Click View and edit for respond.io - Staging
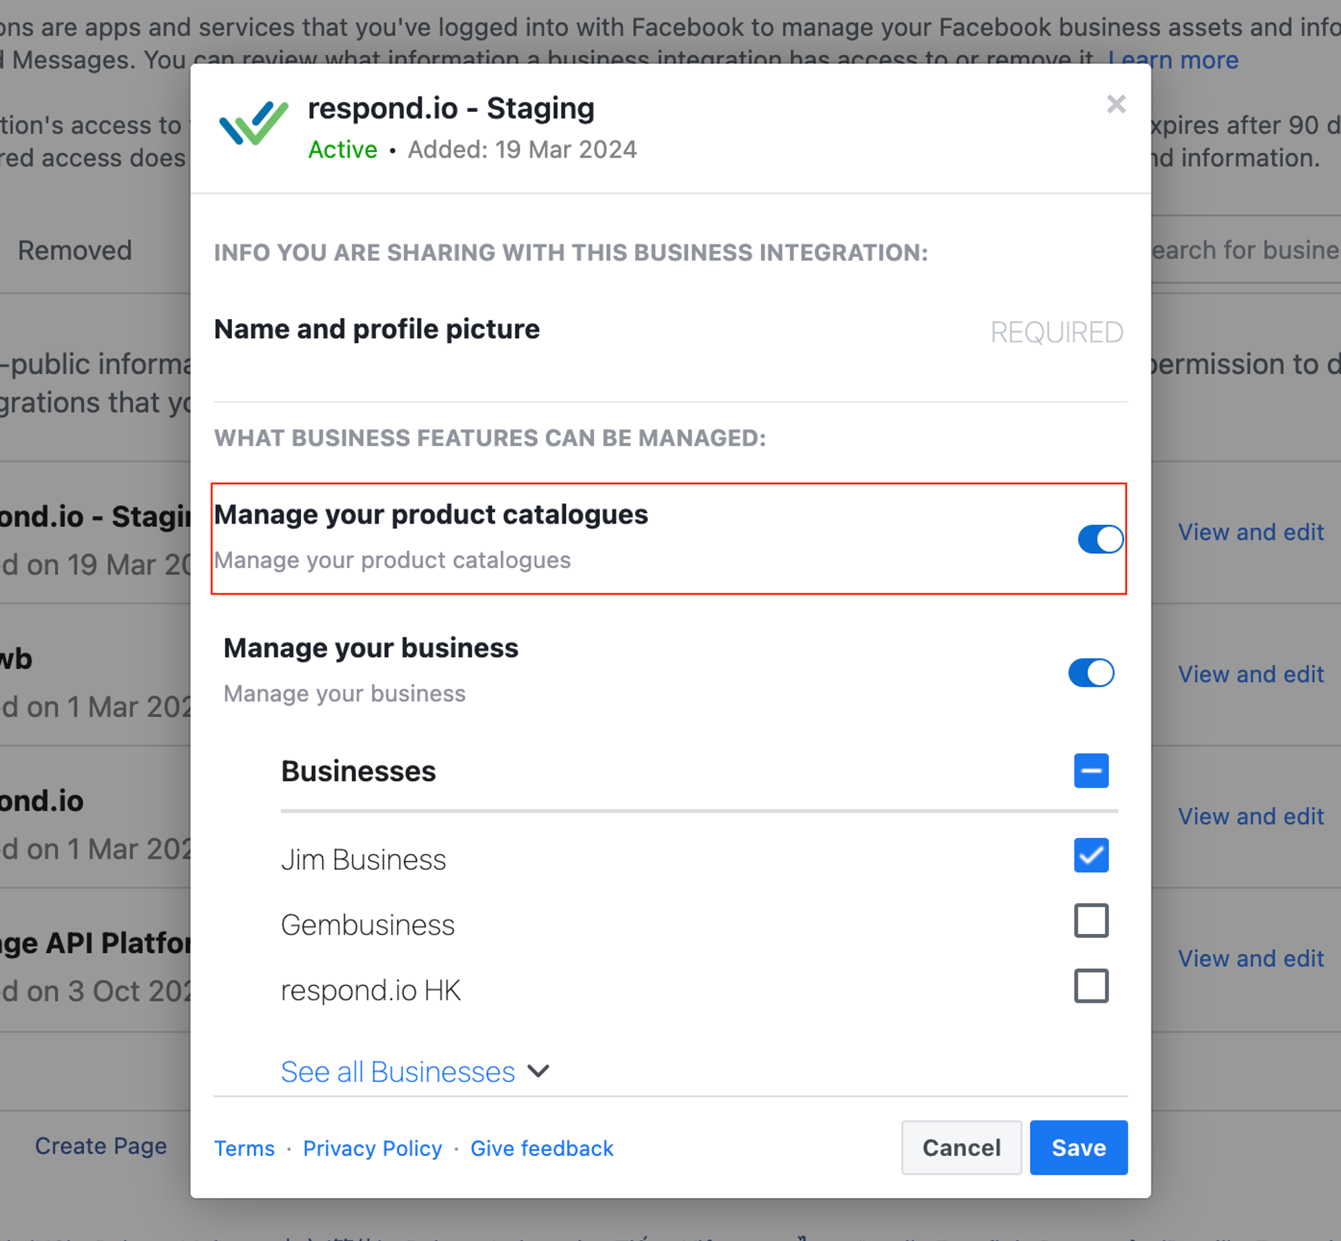Viewport: 1341px width, 1241px height. pyautogui.click(x=1250, y=532)
